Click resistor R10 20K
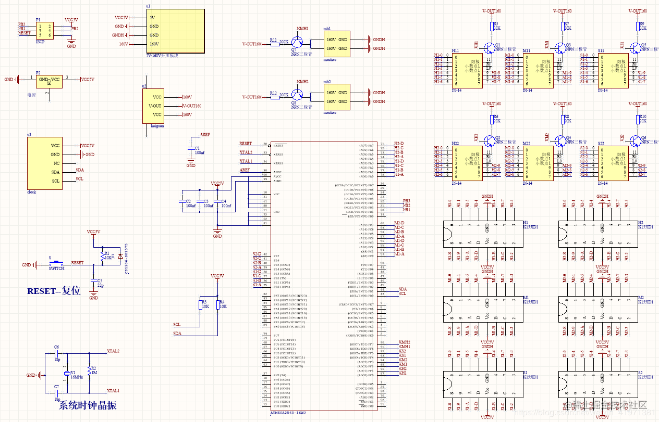This screenshot has width=659, height=422. click(637, 119)
